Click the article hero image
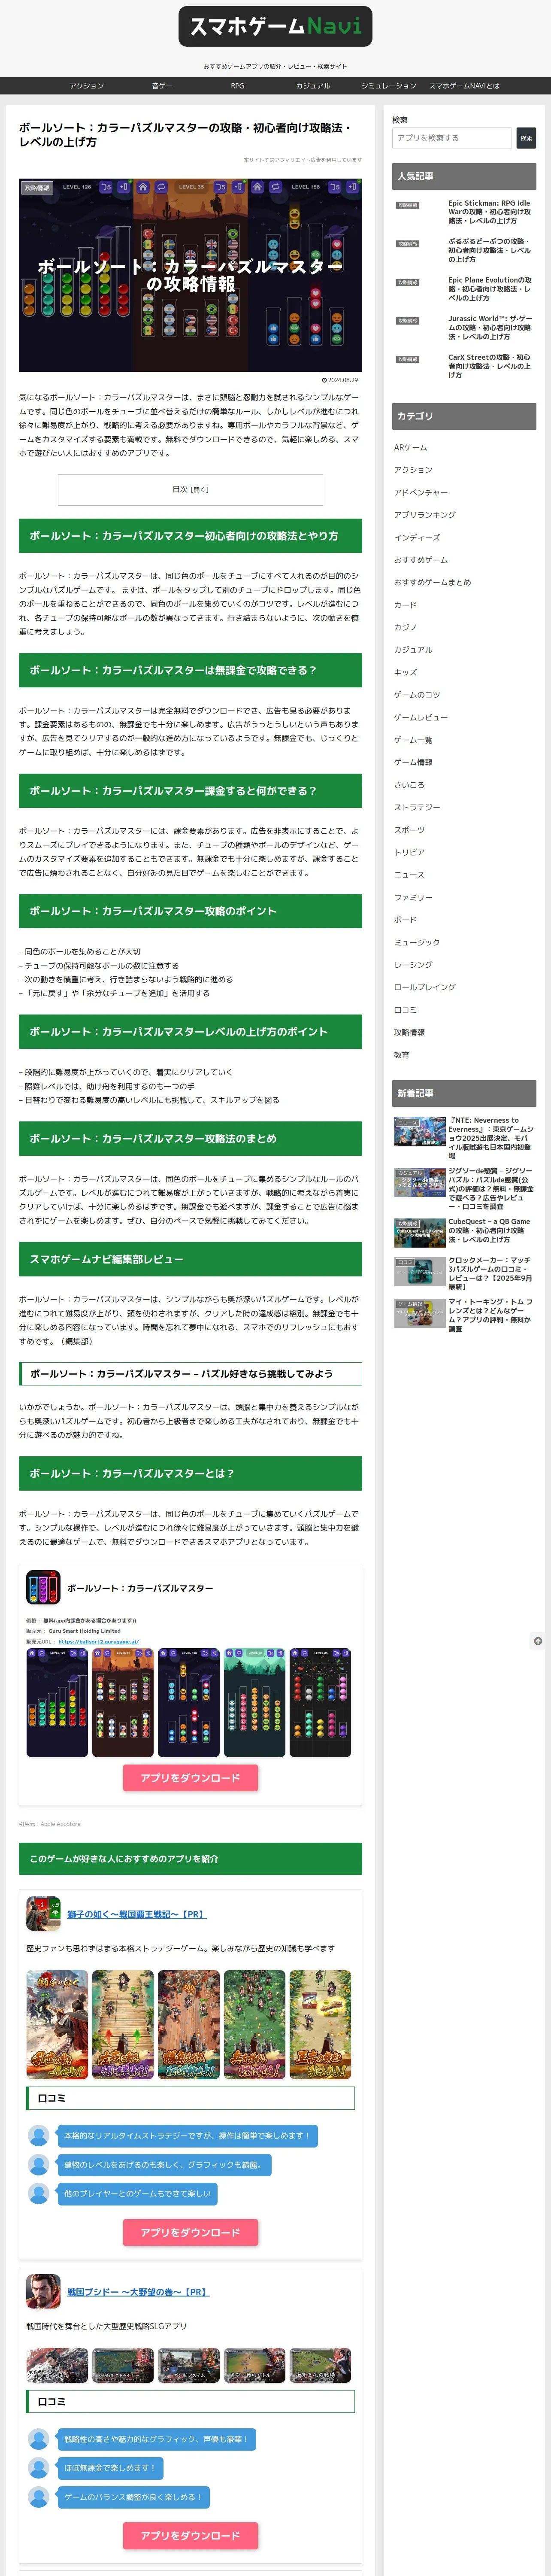Viewport: 551px width, 2576px height. point(190,275)
